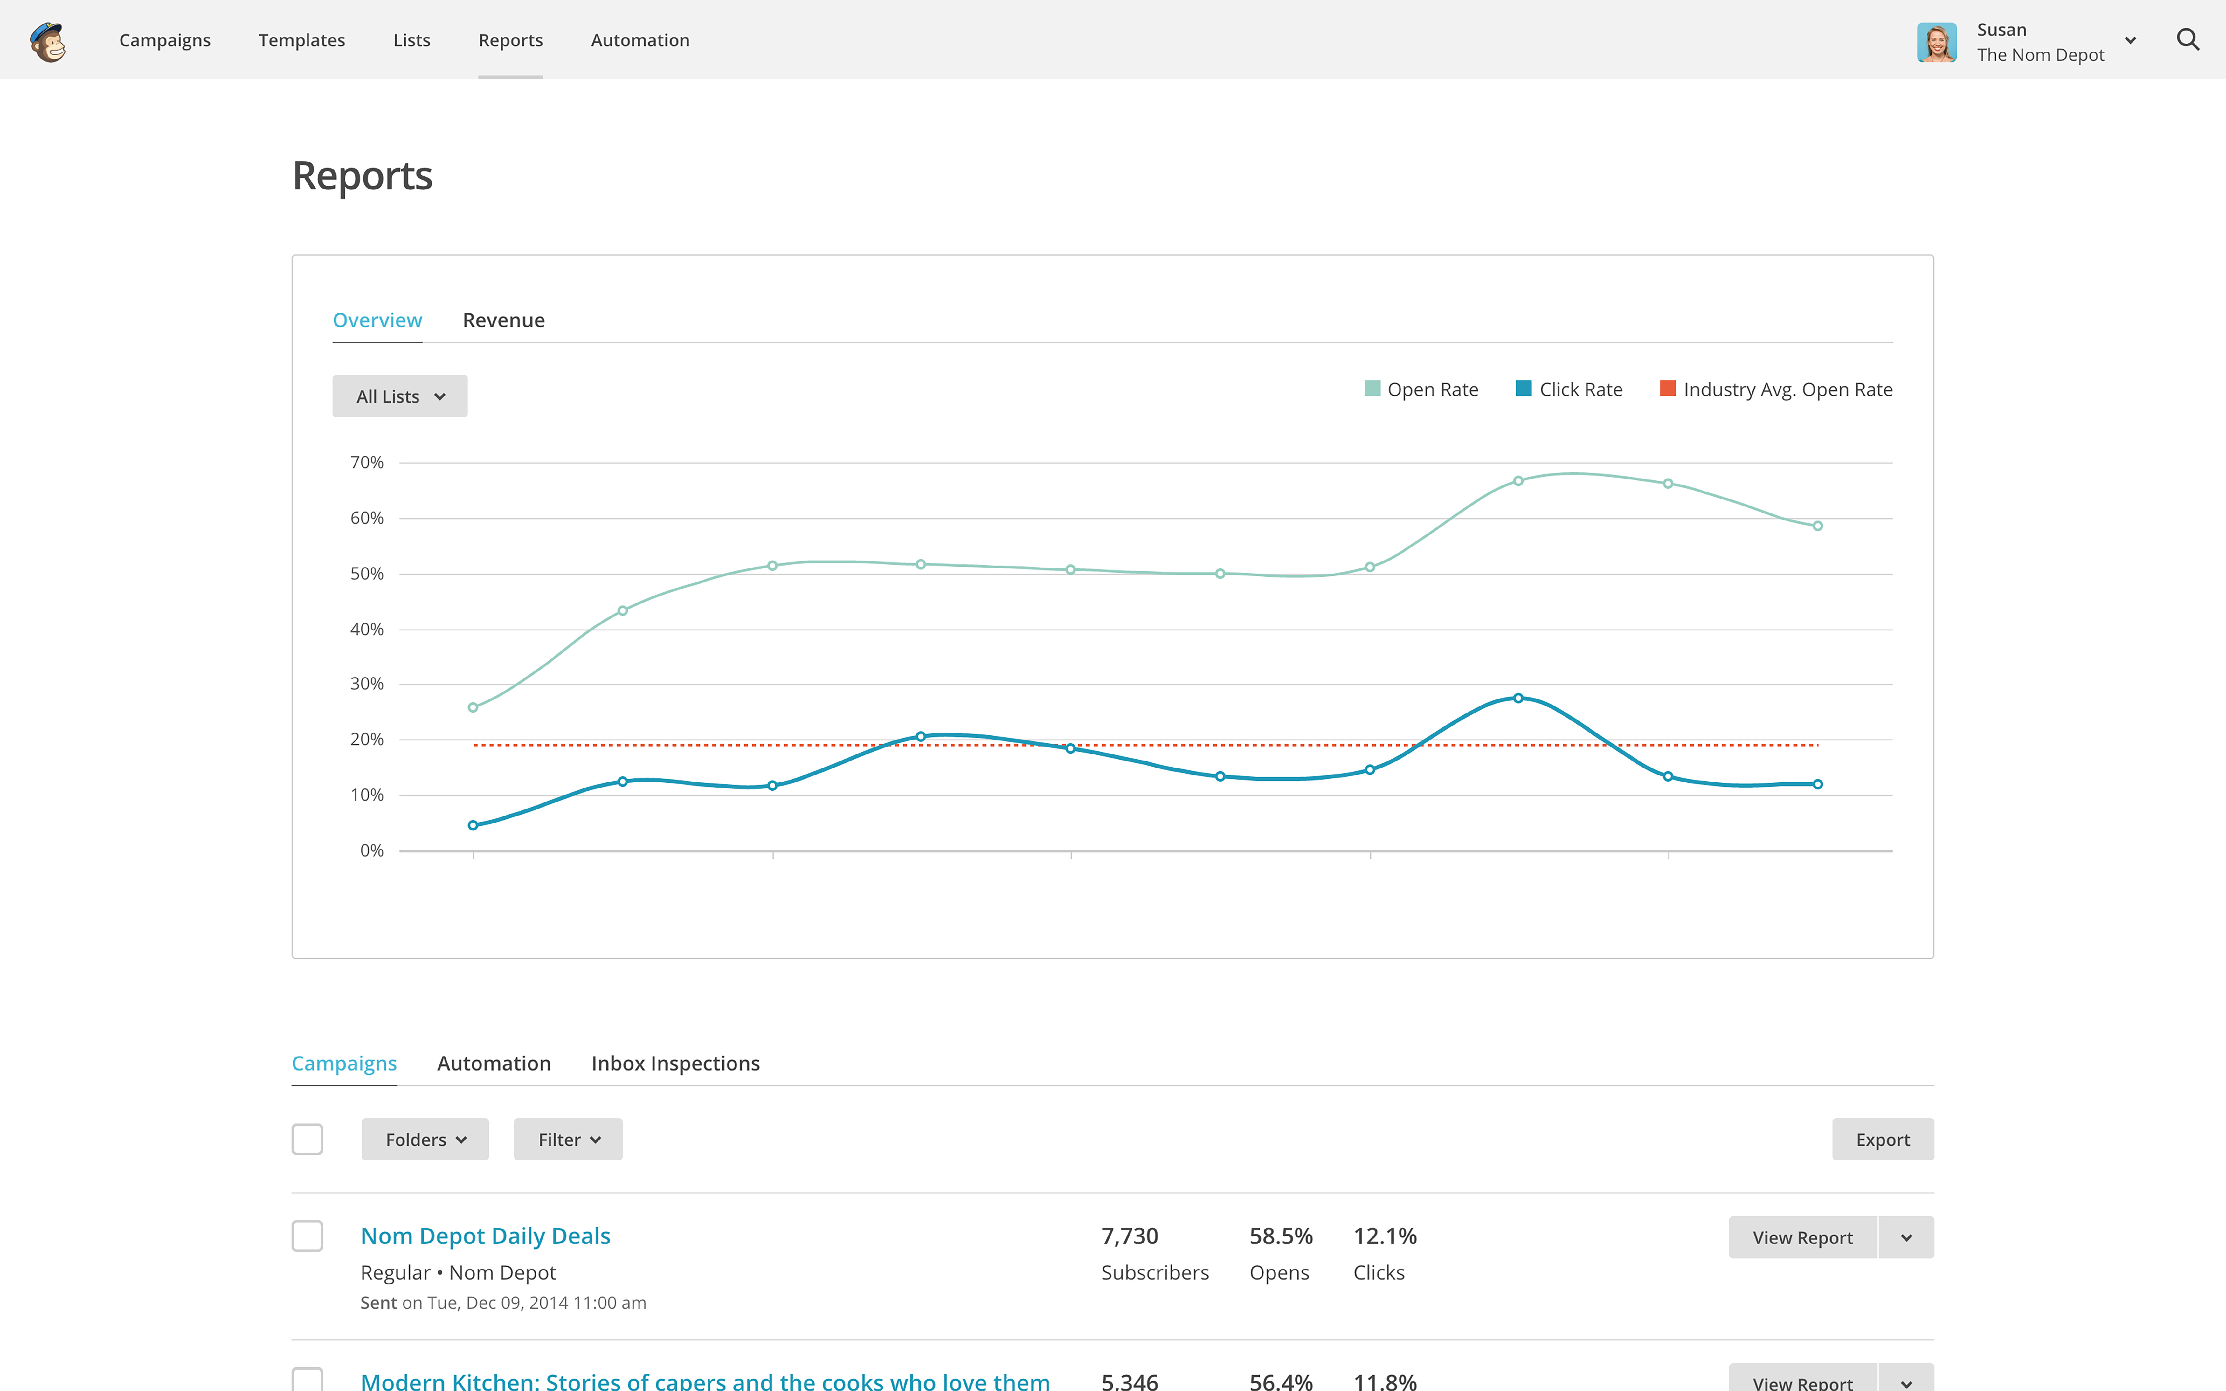Expand the Folders dropdown menu
2226x1391 pixels.
point(425,1140)
